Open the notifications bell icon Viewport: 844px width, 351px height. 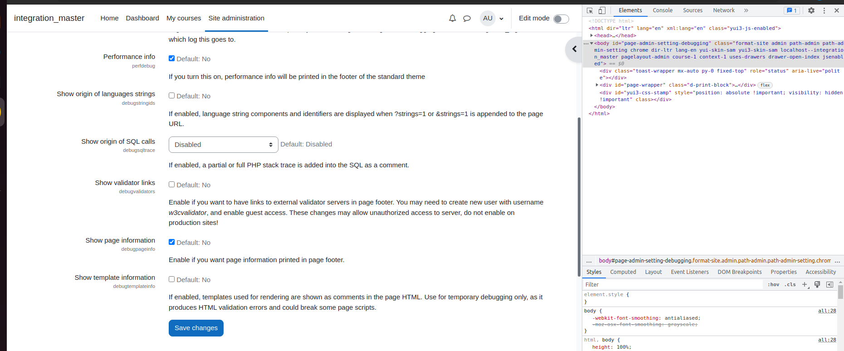tap(452, 18)
